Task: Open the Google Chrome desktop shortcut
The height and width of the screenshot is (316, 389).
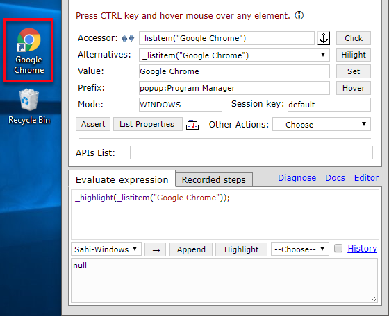Action: point(28,50)
